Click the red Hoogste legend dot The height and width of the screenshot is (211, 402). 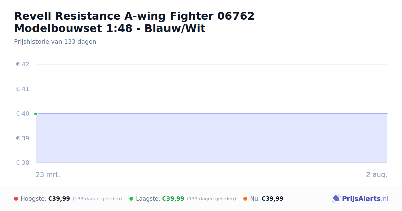click(16, 199)
